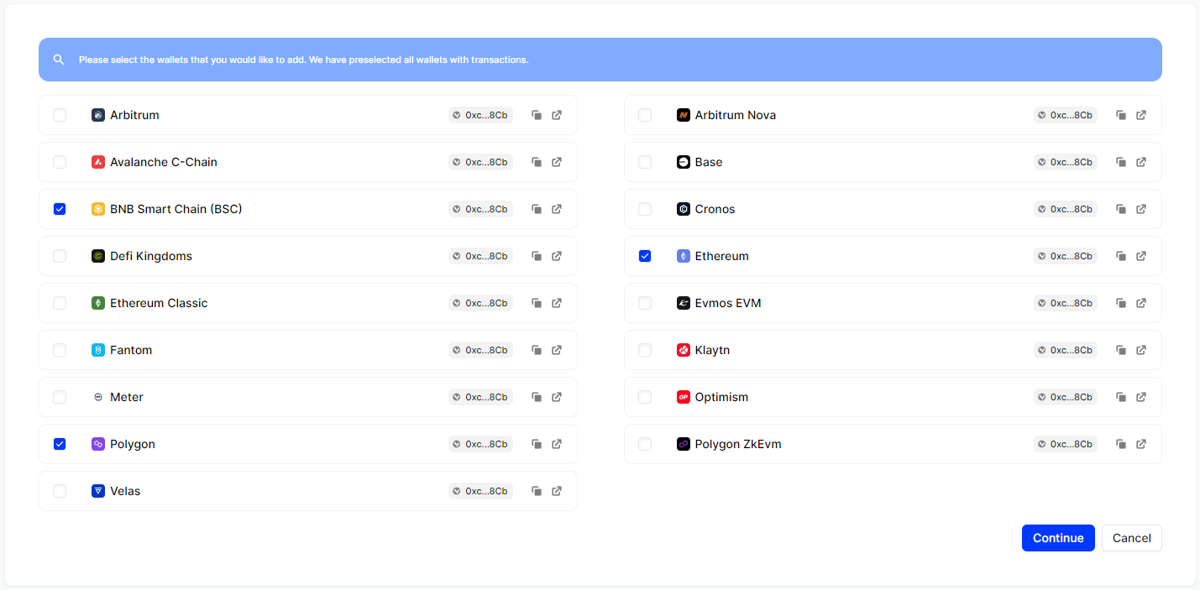This screenshot has height=590, width=1200.
Task: Copy the Fantom wallet address
Action: point(537,350)
